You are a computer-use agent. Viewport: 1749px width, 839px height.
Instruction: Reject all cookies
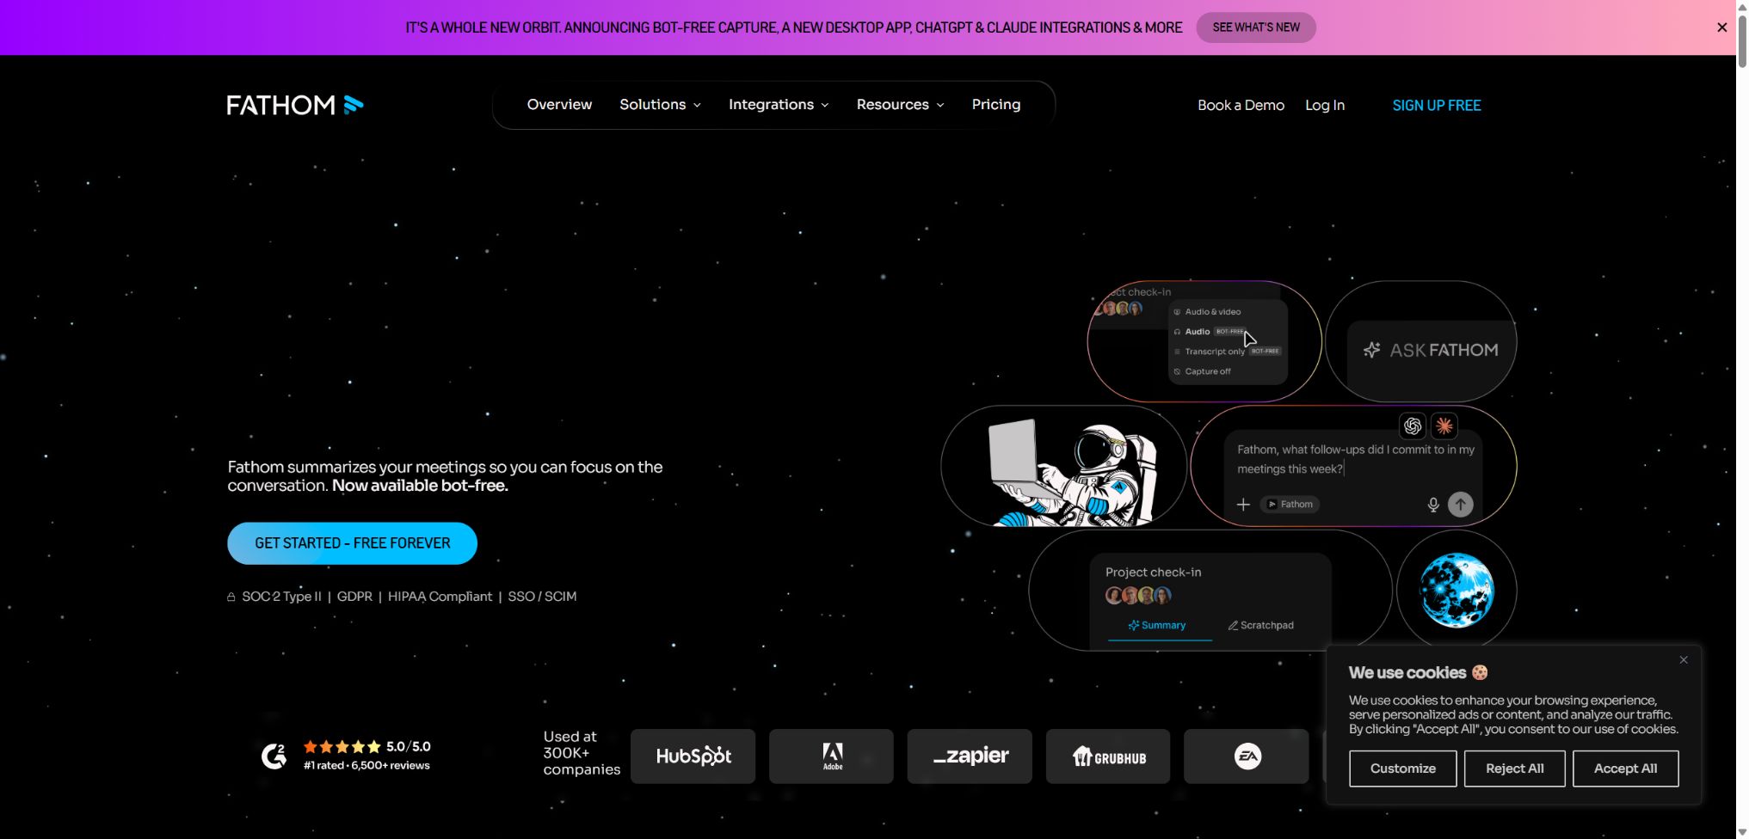tap(1514, 769)
